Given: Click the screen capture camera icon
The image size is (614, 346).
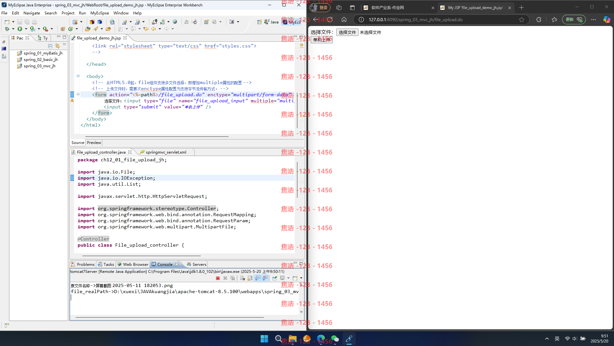Looking at the screenshot, I should [232, 22].
